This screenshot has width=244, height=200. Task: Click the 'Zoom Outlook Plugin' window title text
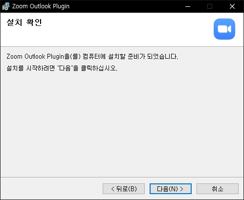[41, 6]
